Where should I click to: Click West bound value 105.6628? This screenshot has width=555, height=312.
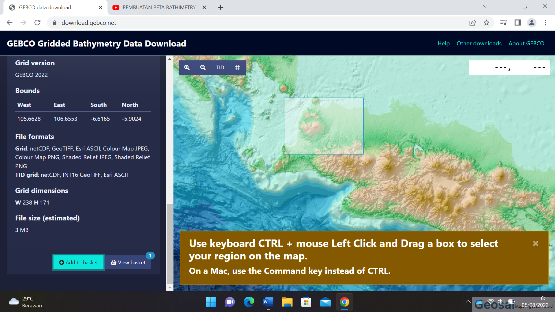coord(29,119)
